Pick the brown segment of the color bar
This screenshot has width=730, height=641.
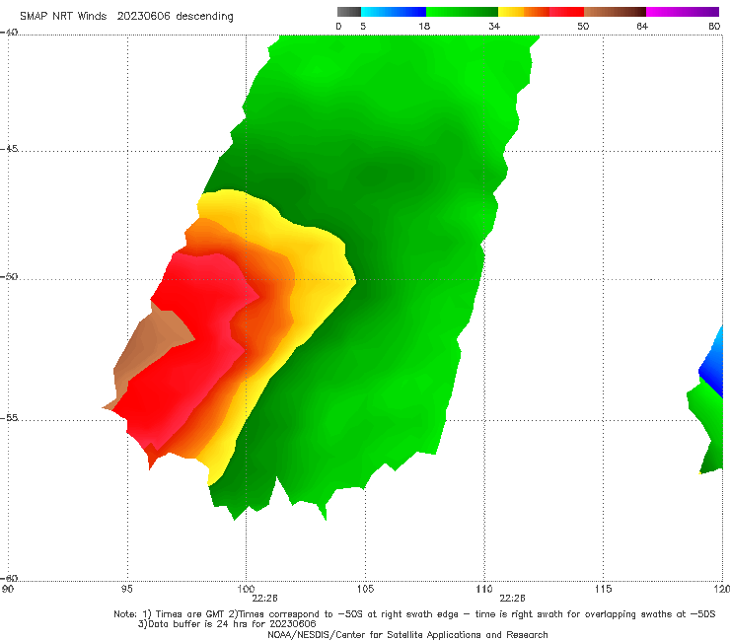[615, 12]
